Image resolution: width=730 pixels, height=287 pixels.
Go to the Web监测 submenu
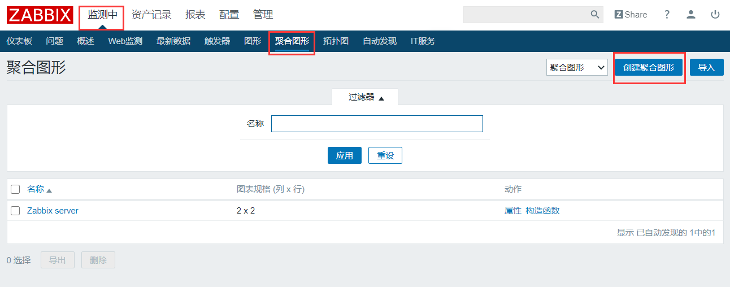point(125,41)
